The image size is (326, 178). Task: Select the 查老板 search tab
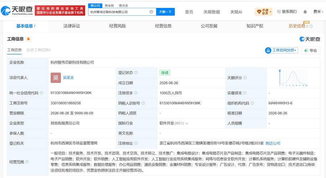[109, 6]
